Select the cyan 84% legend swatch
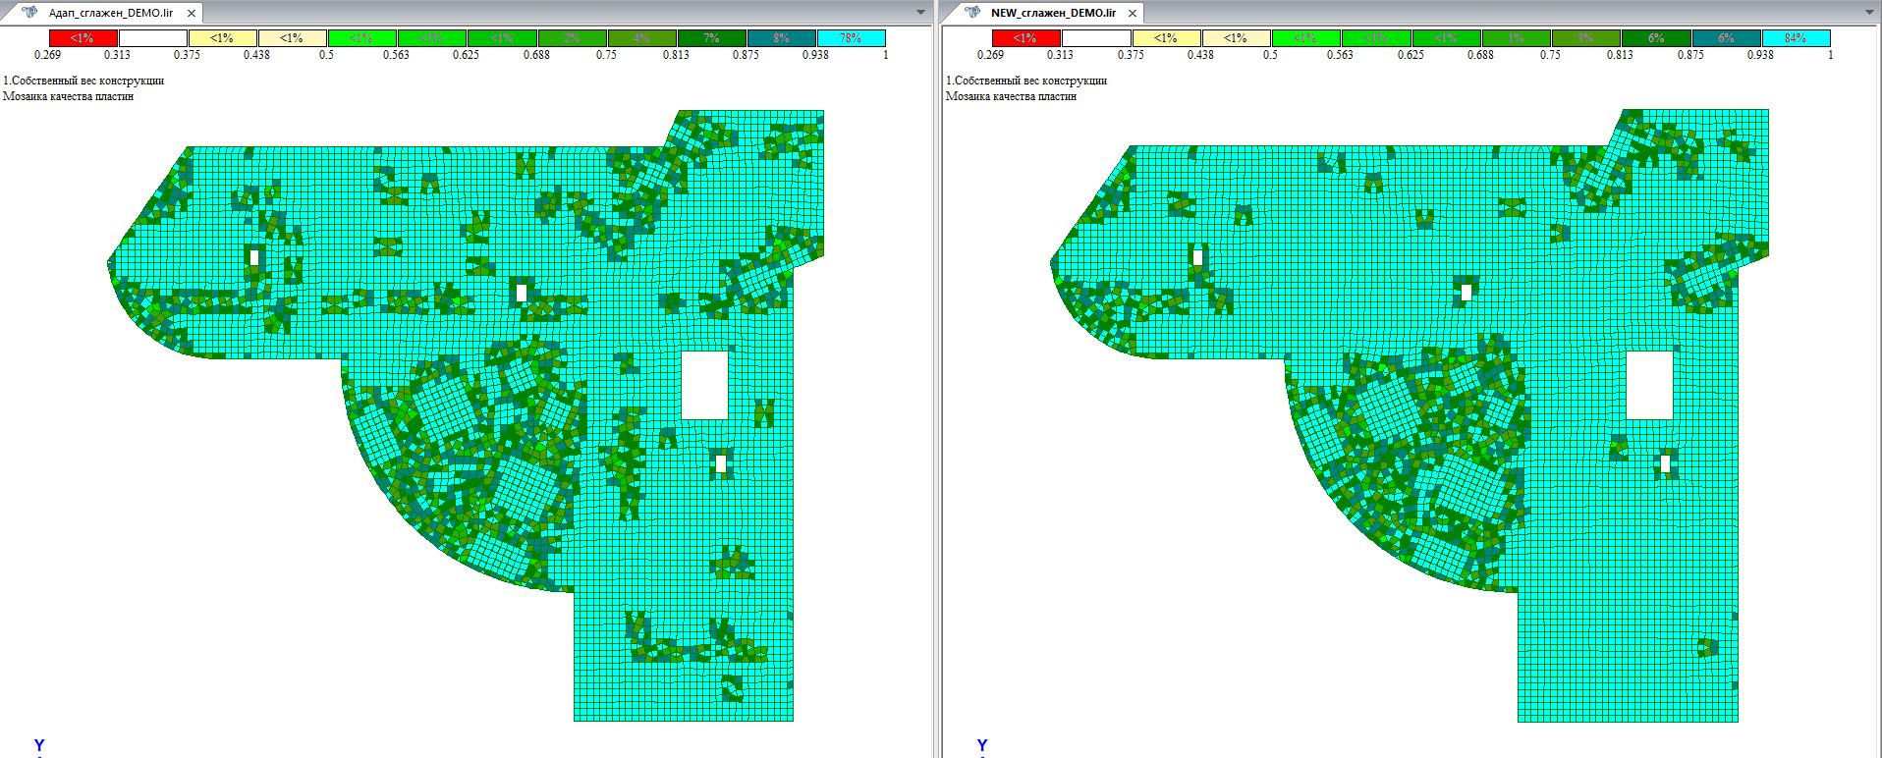The height and width of the screenshot is (758, 1882). coord(1796,38)
